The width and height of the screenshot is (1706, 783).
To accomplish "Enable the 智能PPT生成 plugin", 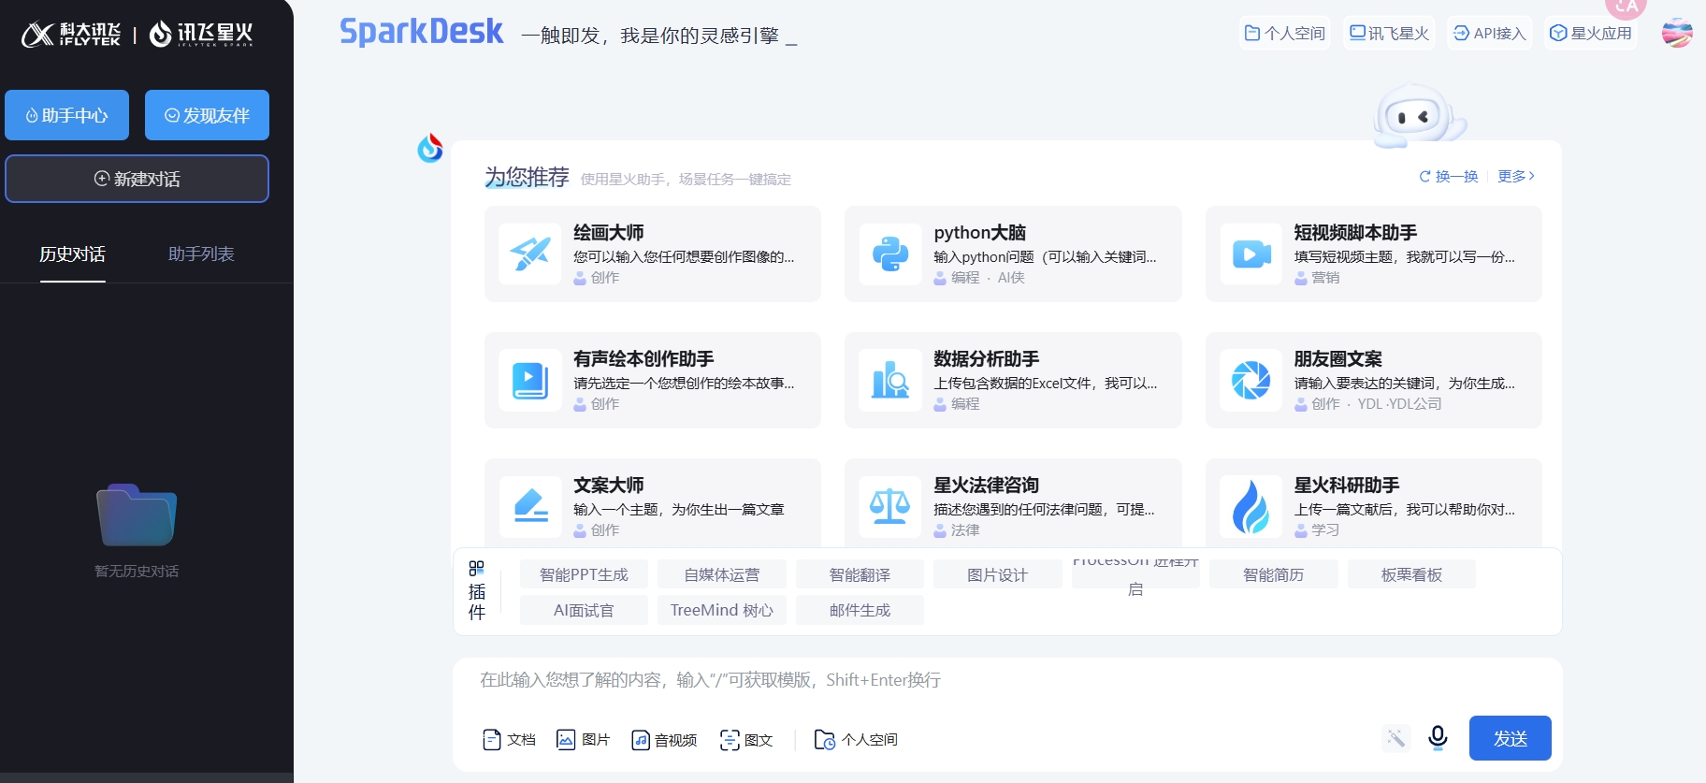I will (584, 574).
